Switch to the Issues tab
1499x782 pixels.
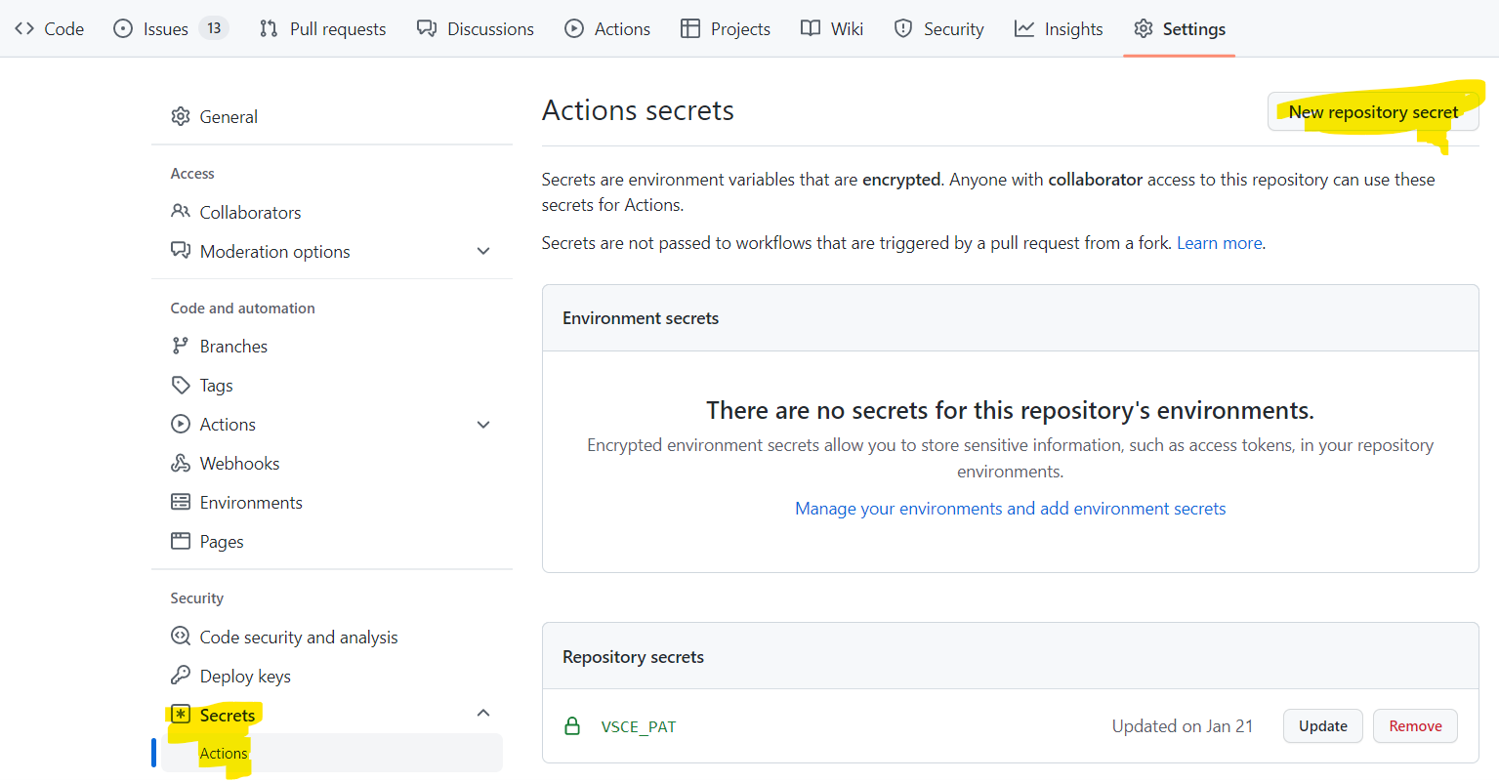170,28
